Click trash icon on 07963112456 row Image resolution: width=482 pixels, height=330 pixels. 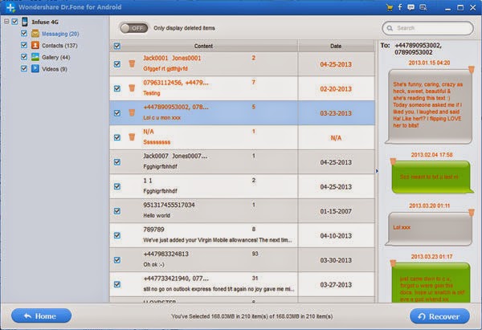point(132,88)
